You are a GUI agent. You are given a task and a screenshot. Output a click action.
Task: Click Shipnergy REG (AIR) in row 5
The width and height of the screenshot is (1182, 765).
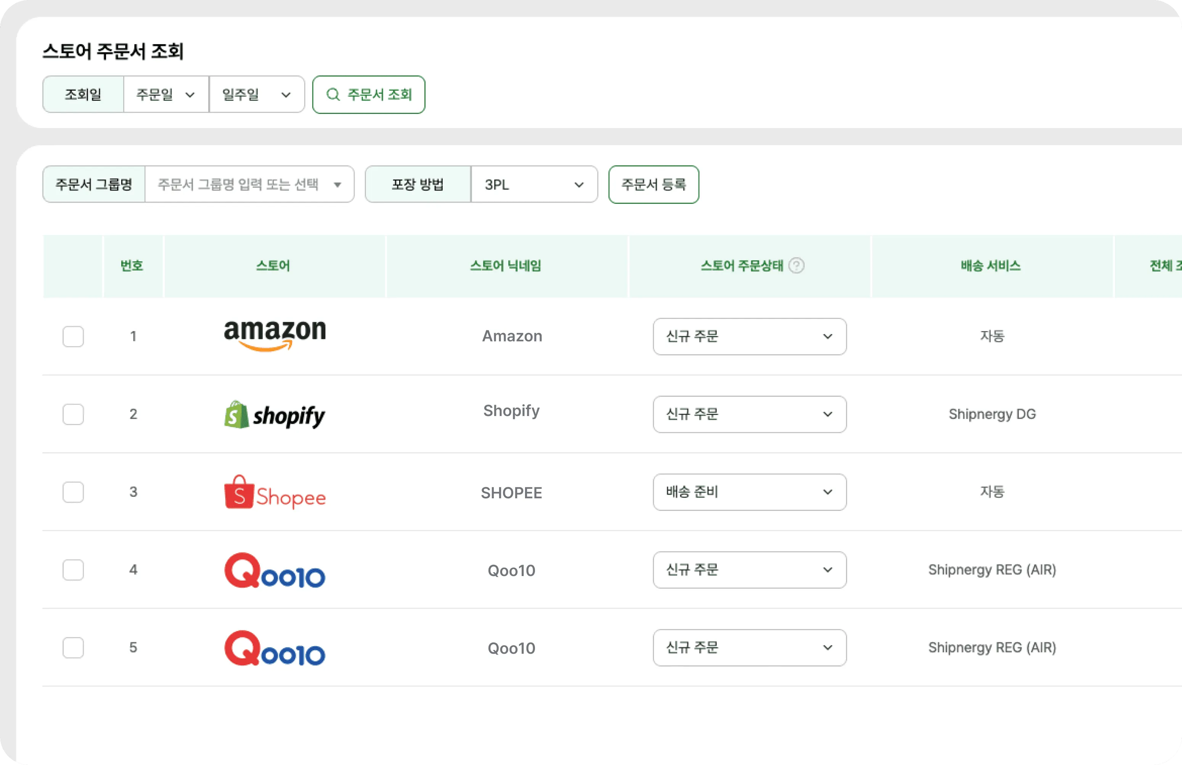point(992,648)
